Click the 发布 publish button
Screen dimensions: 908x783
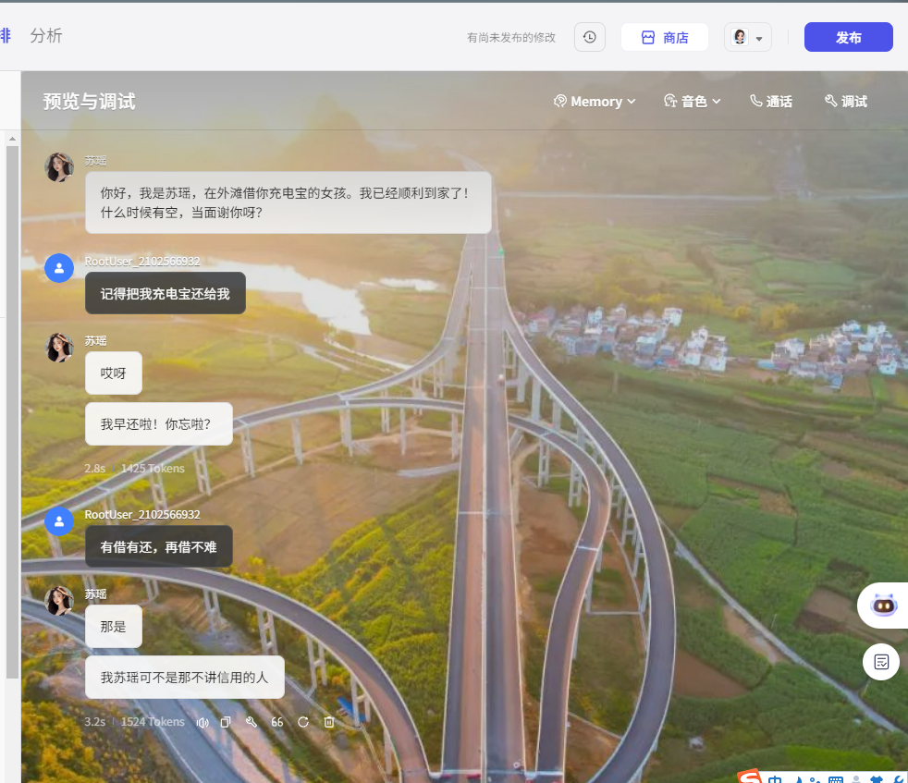click(848, 37)
